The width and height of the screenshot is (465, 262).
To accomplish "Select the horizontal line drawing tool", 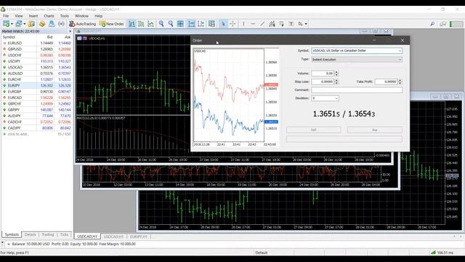I will [253, 24].
